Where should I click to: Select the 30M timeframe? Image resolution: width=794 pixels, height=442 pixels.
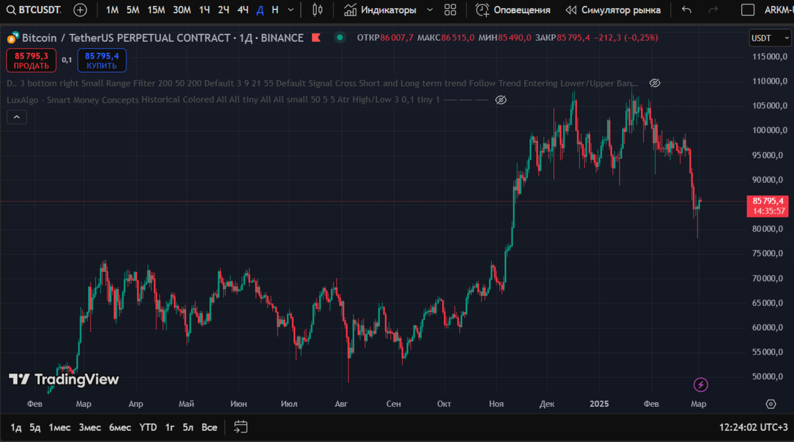click(x=182, y=10)
